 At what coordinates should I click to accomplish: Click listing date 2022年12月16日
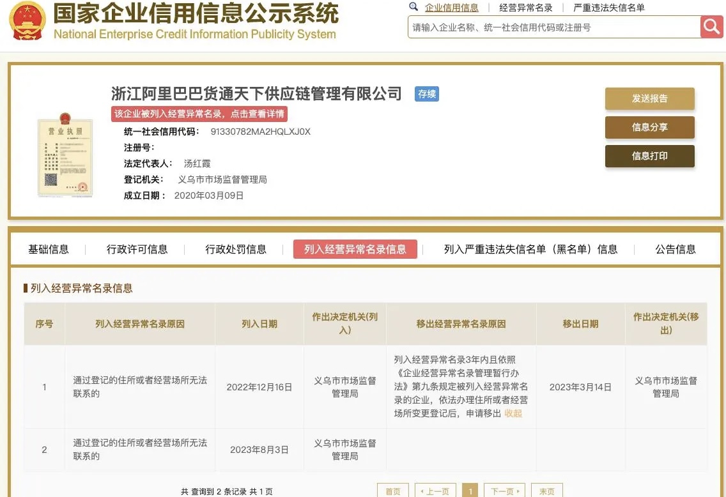coord(259,387)
